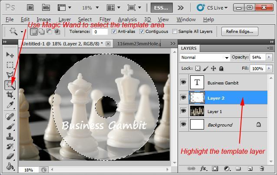Choose Intersect with selection mode icon

57,32
